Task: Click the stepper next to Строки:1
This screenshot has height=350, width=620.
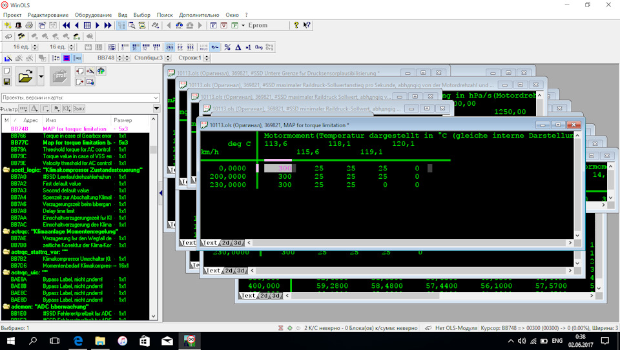Action: click(x=207, y=58)
